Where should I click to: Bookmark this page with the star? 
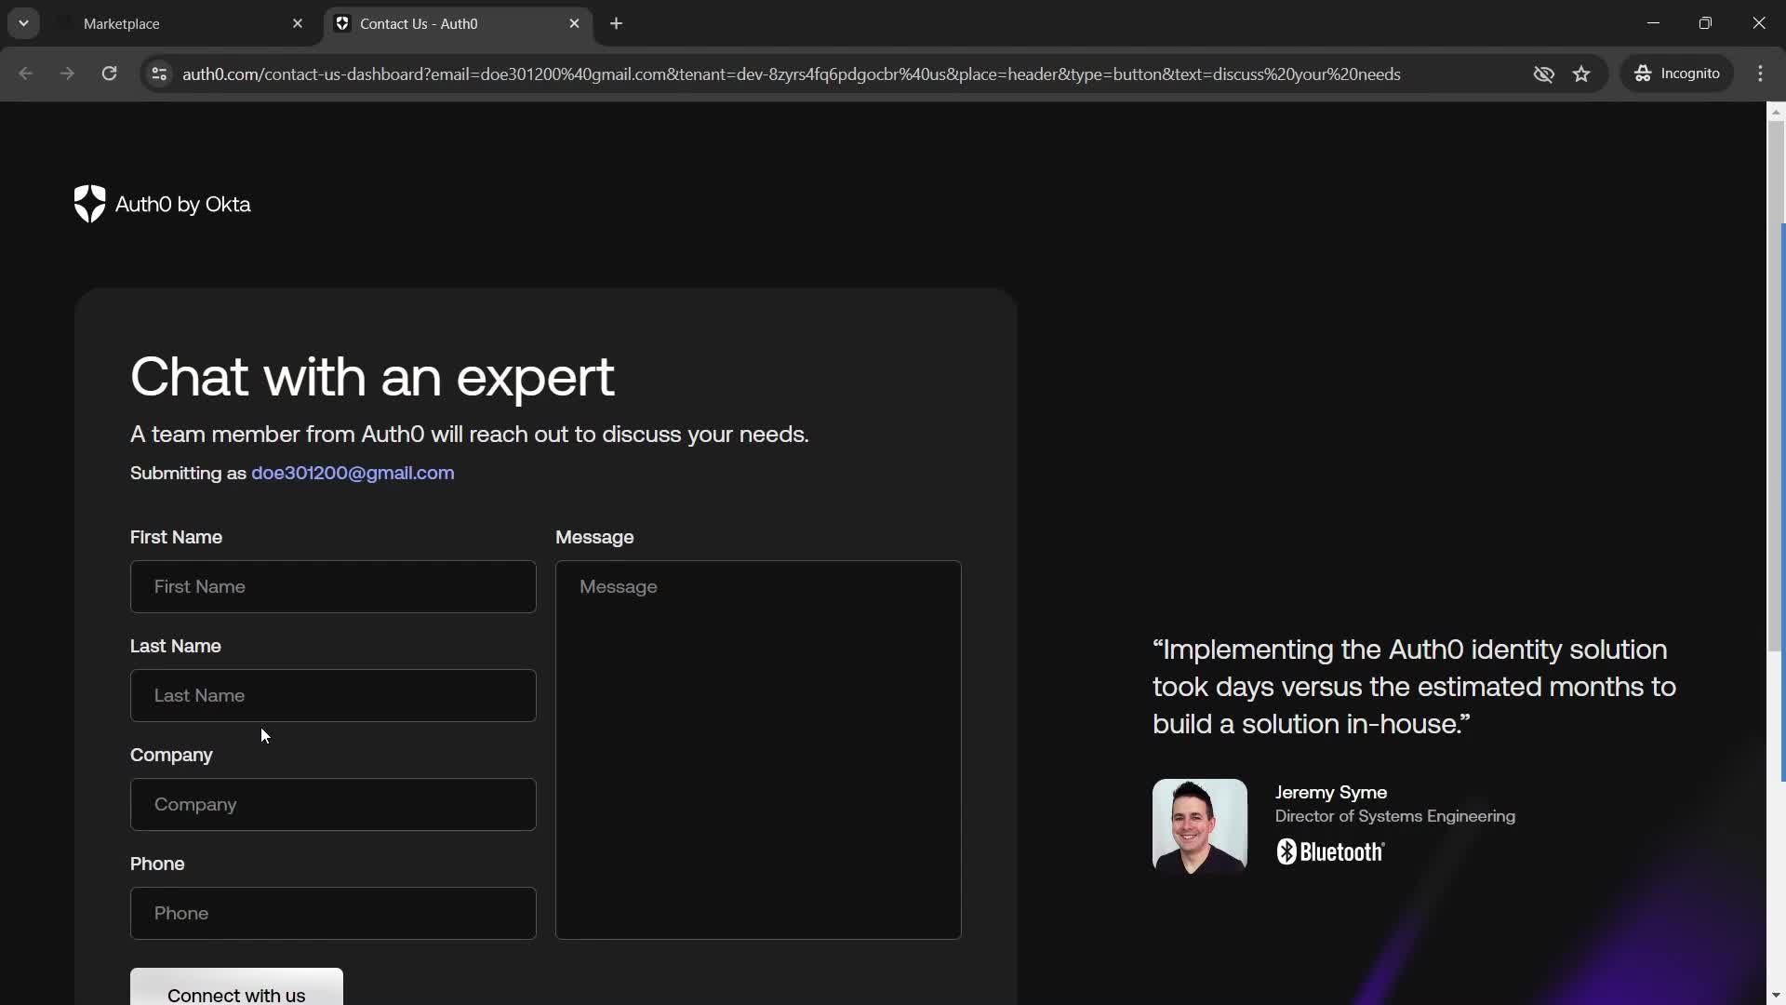[x=1582, y=74]
